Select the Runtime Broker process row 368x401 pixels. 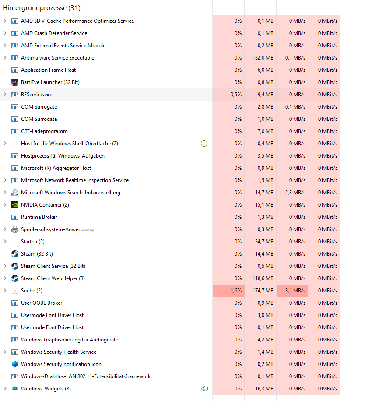point(170,217)
